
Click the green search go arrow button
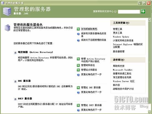coord(143,12)
